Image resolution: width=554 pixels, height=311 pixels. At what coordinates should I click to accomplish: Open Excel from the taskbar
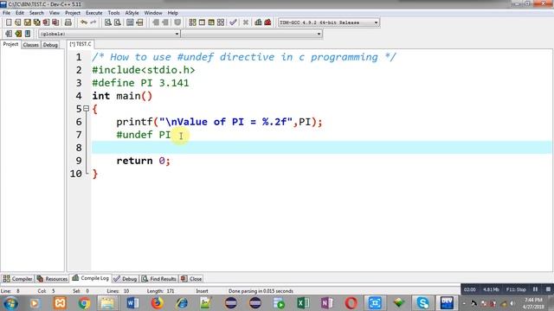(303, 303)
